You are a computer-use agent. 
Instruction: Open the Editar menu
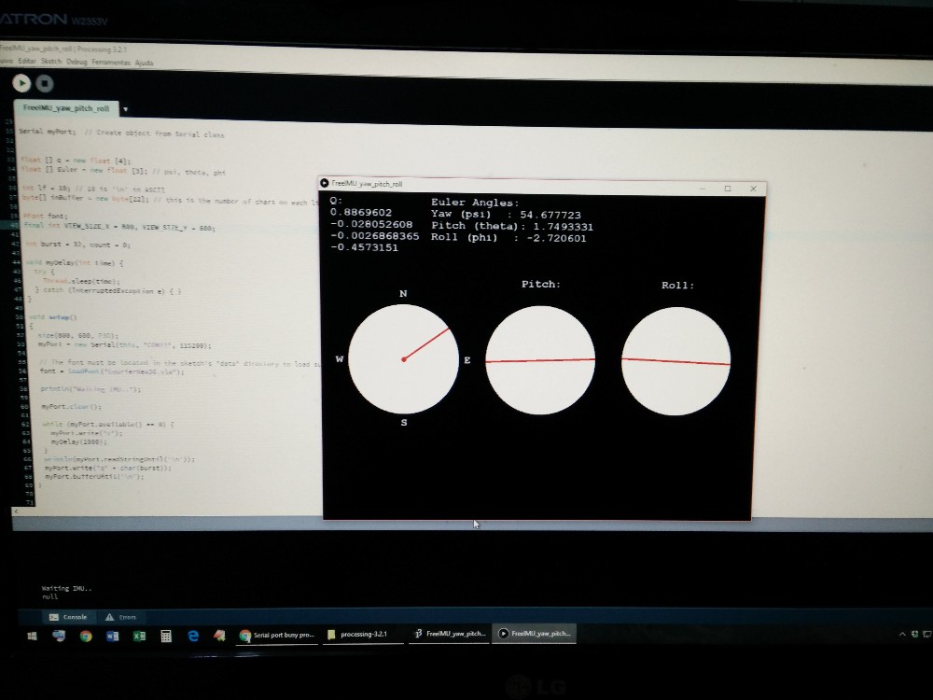click(x=27, y=61)
